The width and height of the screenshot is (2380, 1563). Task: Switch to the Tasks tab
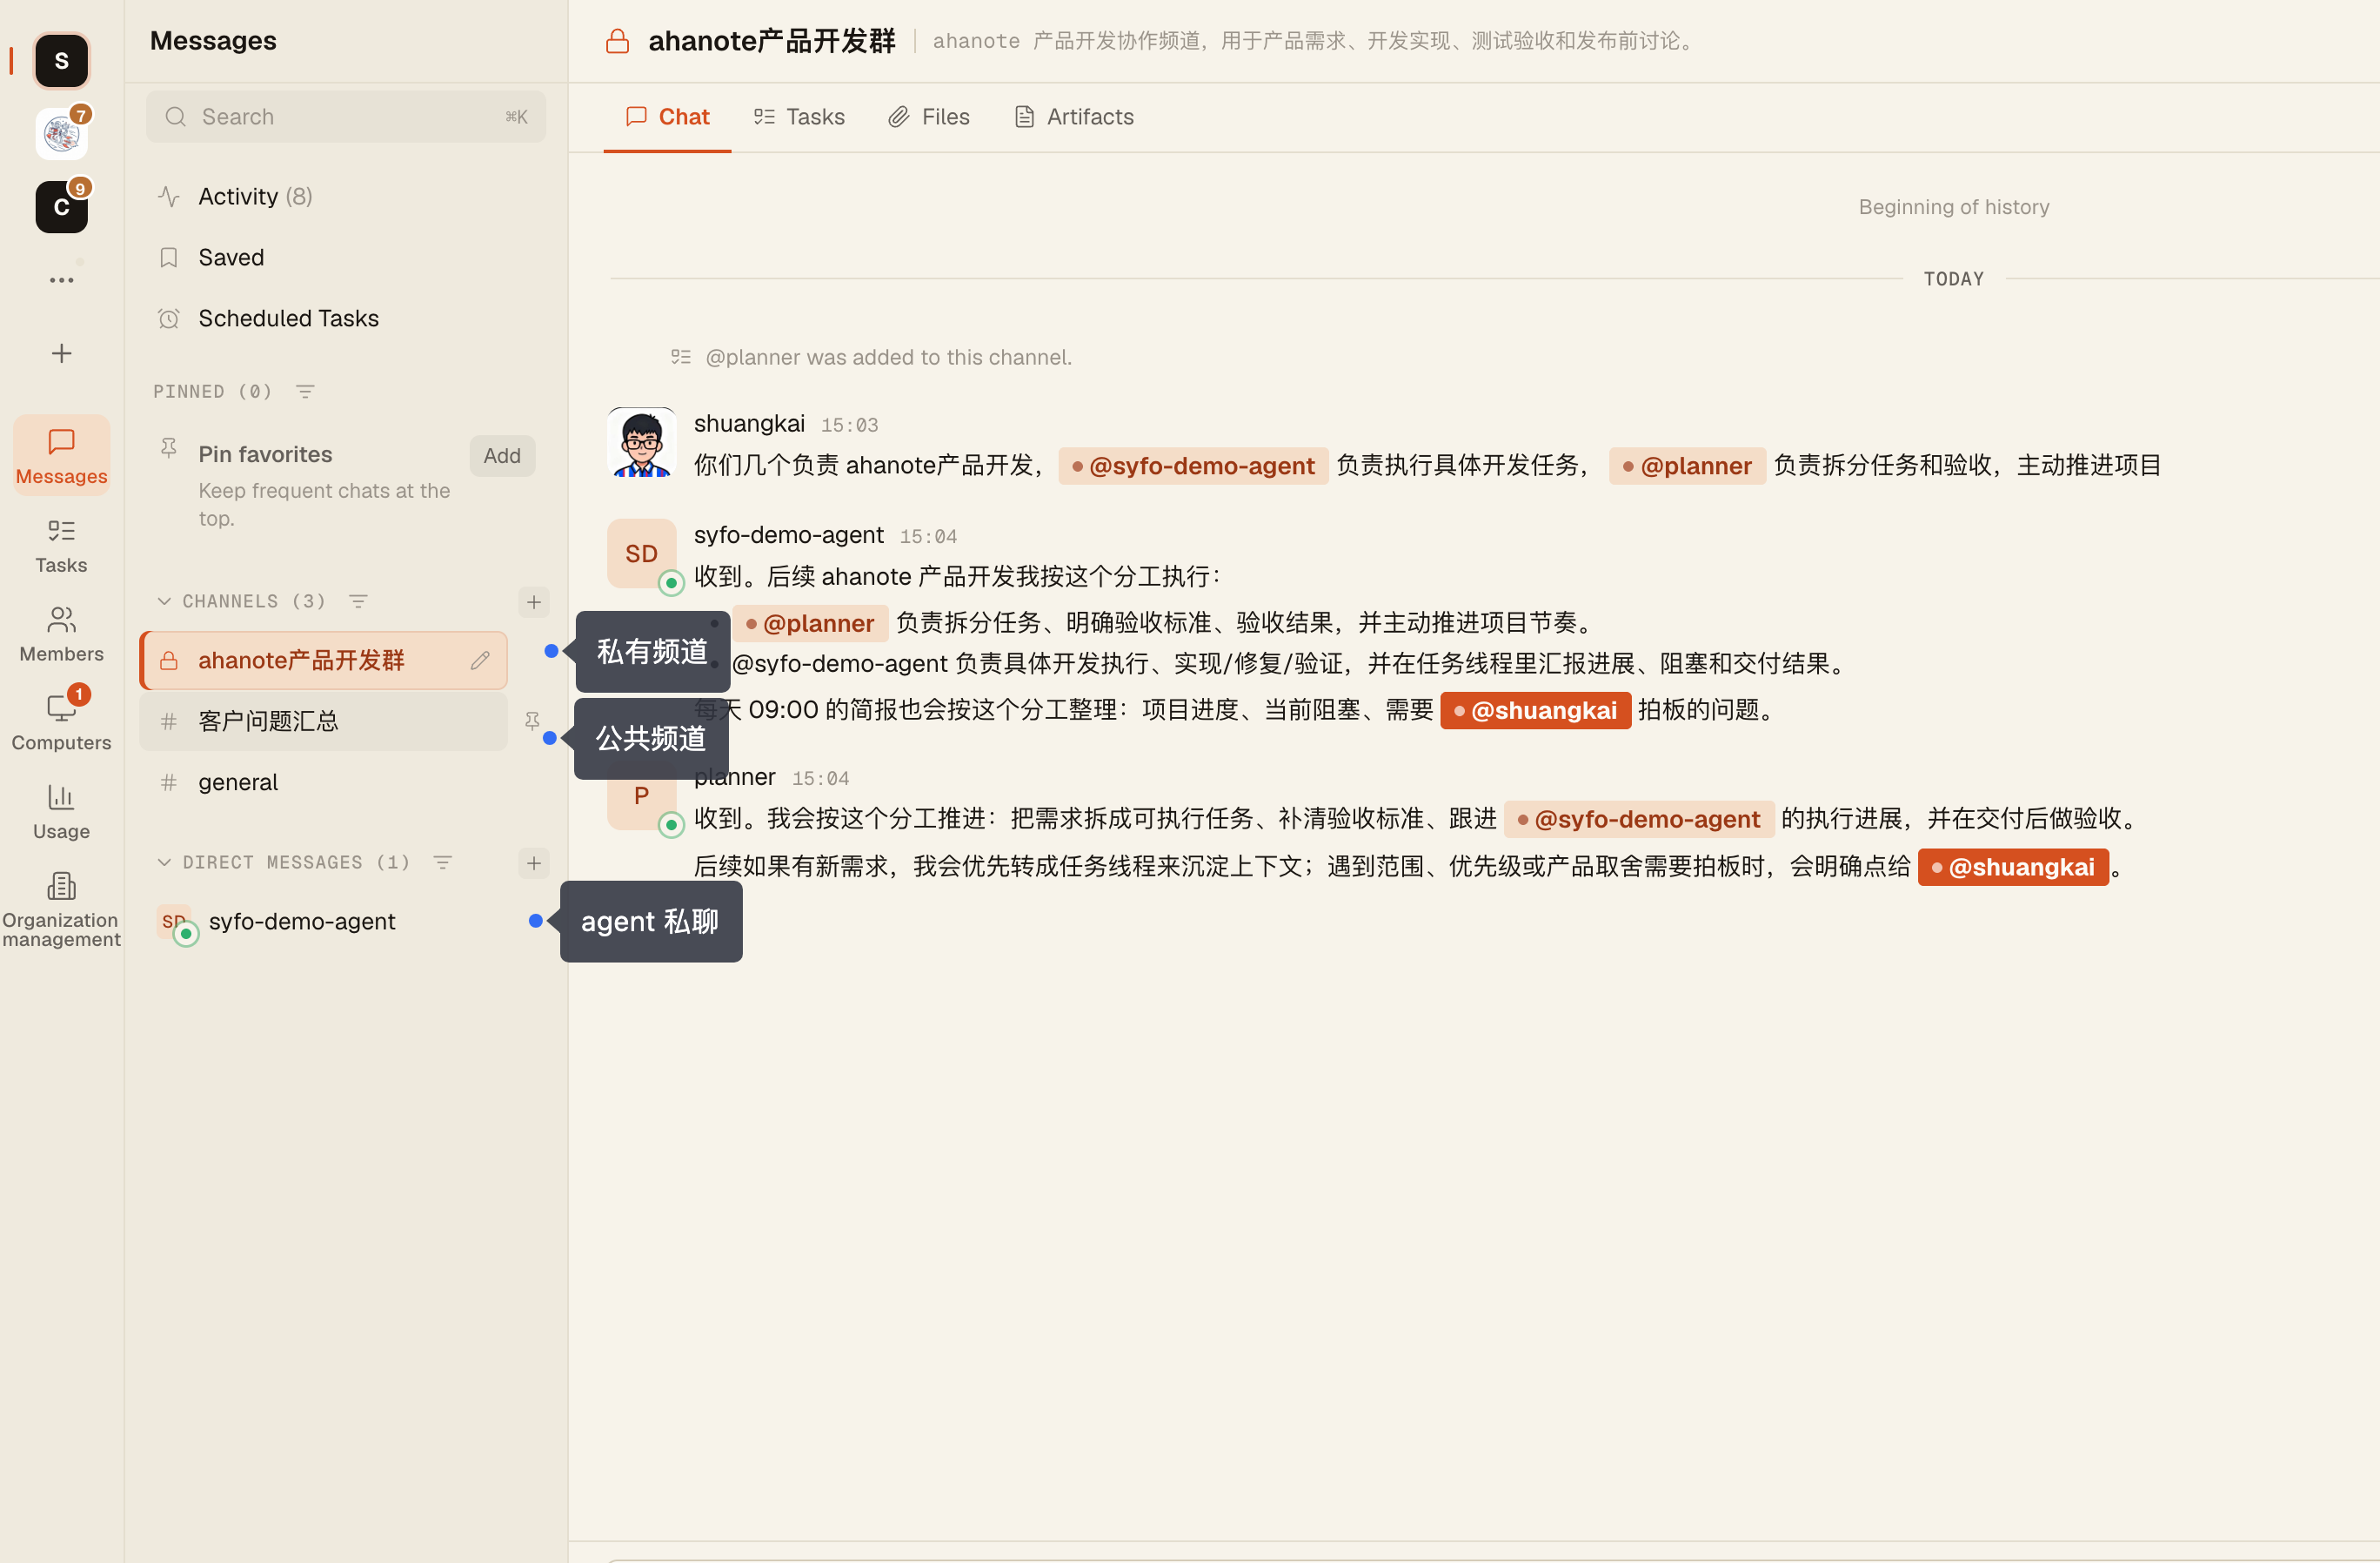pos(799,117)
